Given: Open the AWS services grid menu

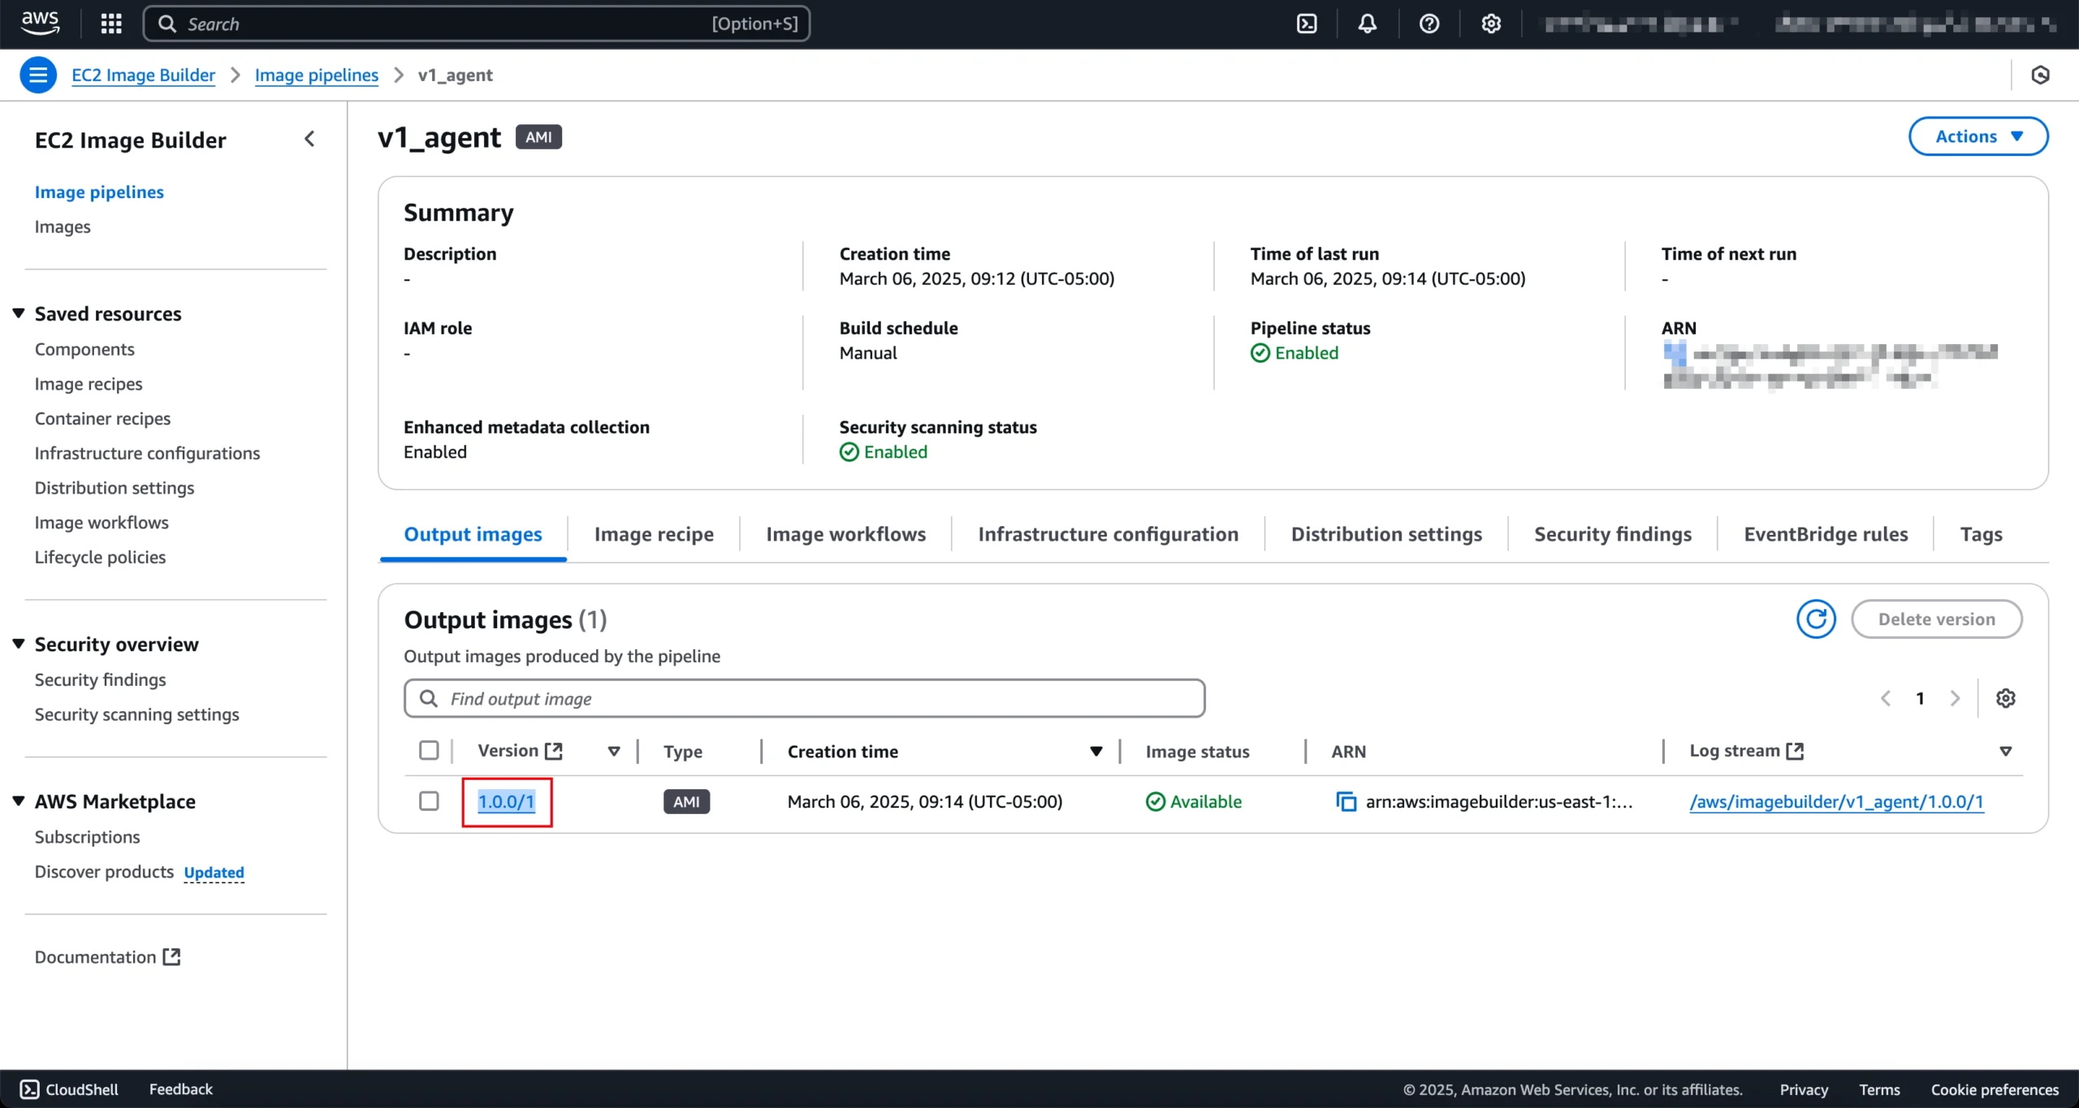Looking at the screenshot, I should 111,24.
